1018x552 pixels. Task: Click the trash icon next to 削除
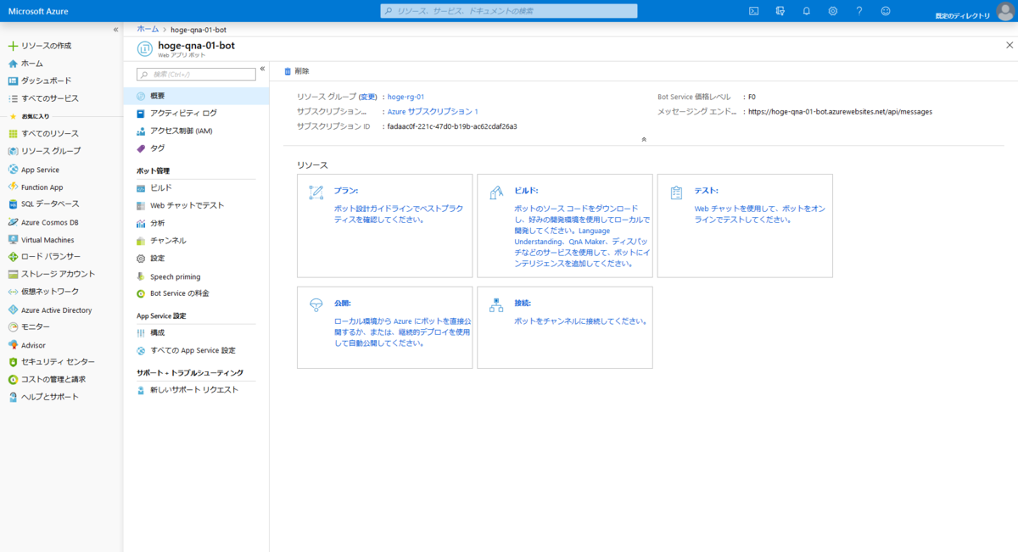pyautogui.click(x=288, y=71)
